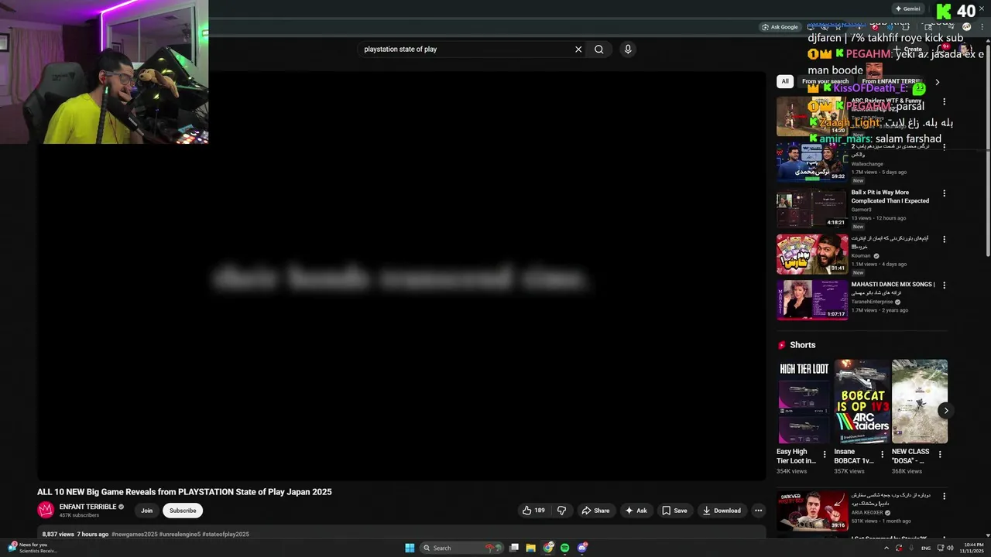991x557 pixels.
Task: Open File Explorer from the taskbar
Action: [530, 548]
